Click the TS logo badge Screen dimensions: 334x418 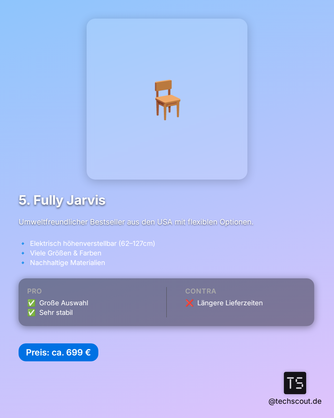pyautogui.click(x=295, y=383)
